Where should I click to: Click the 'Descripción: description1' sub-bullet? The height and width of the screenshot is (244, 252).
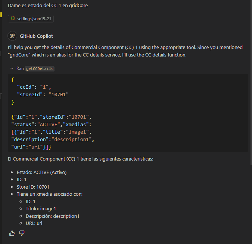coord(53,216)
